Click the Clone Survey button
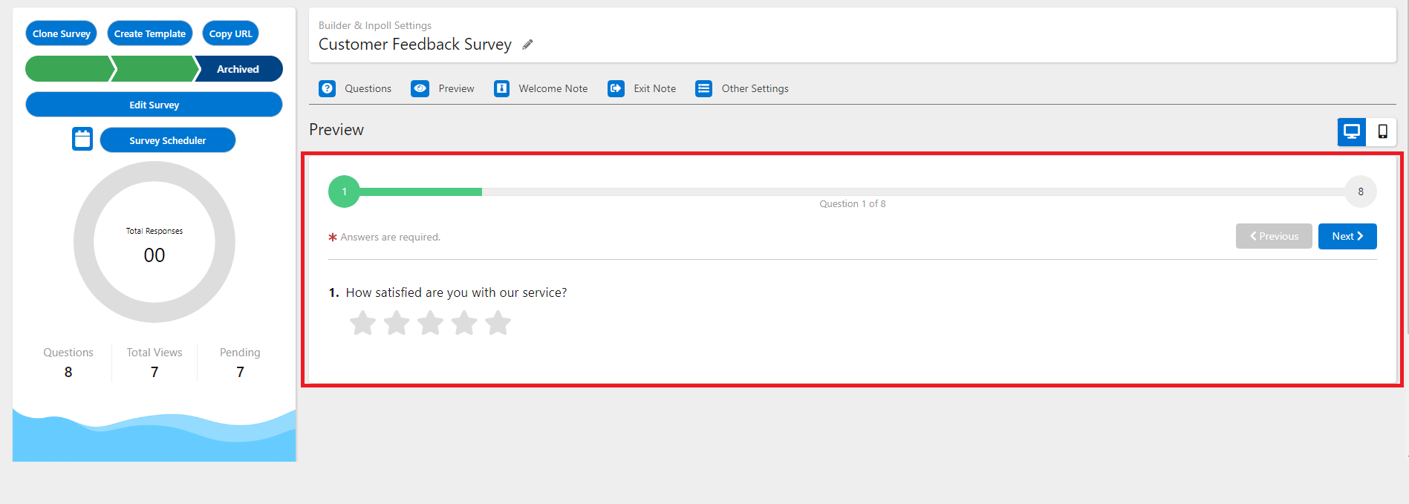This screenshot has height=504, width=1409. pyautogui.click(x=62, y=33)
